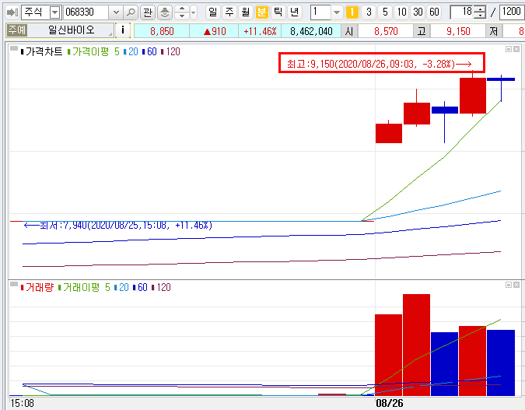Image resolution: width=525 pixels, height=410 pixels.
Task: Click the up/down stock navigation arrows
Action: coord(182,12)
